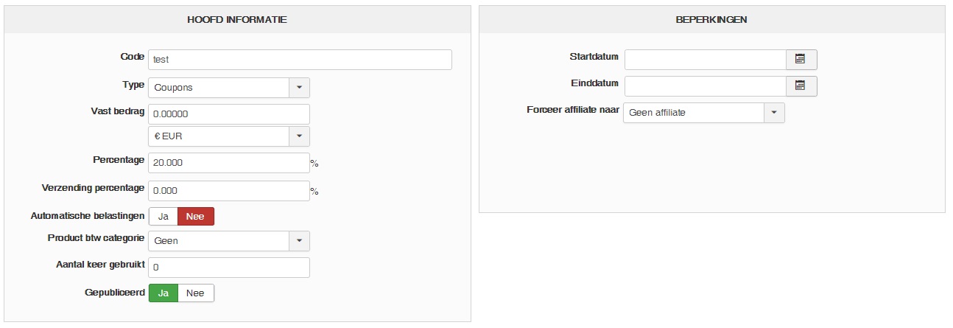Viewport: 953px width, 328px height.
Task: Click the Hoofd Informatie panel header
Action: pos(237,20)
